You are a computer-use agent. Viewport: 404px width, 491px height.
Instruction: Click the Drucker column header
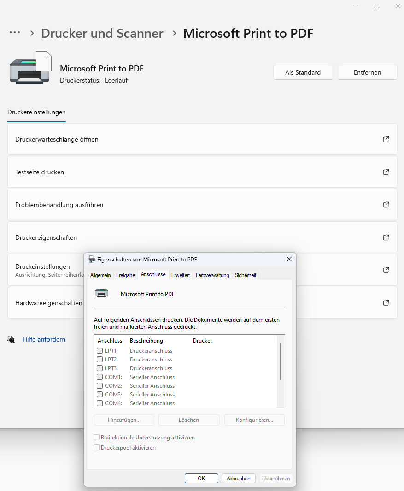pyautogui.click(x=233, y=340)
